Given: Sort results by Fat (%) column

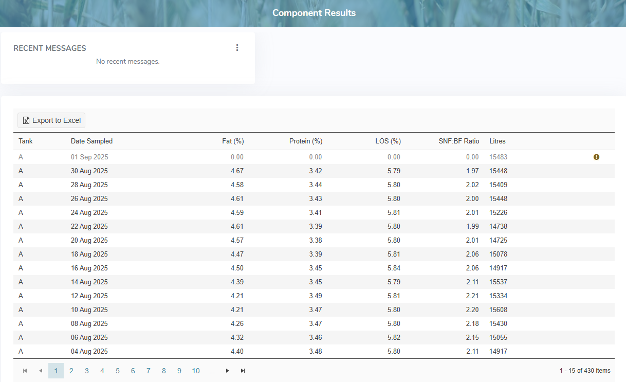Looking at the screenshot, I should coord(234,141).
